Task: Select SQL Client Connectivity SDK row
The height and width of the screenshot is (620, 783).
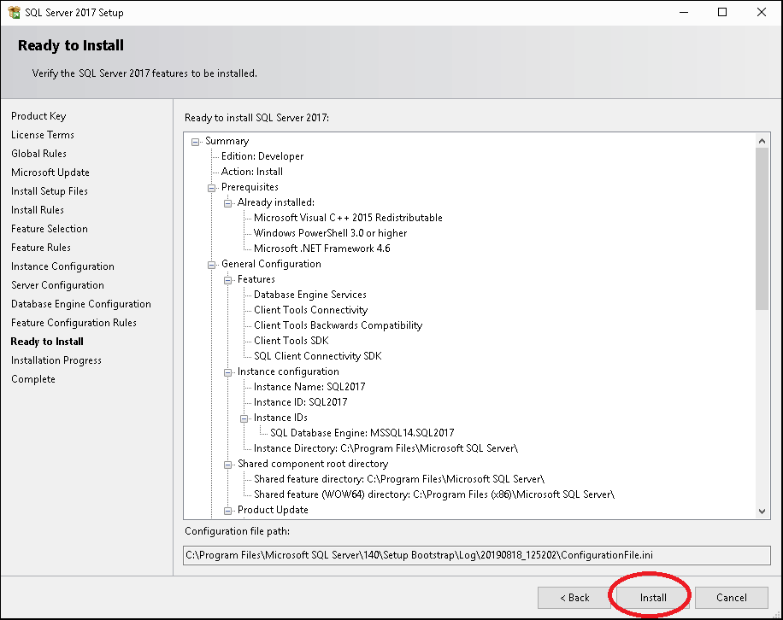Action: coord(318,356)
